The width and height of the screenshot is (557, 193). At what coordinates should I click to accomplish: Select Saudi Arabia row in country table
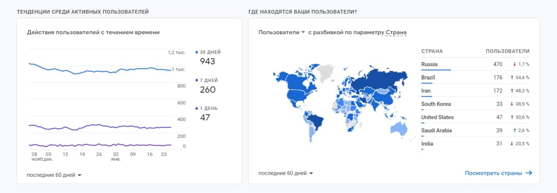pyautogui.click(x=475, y=131)
